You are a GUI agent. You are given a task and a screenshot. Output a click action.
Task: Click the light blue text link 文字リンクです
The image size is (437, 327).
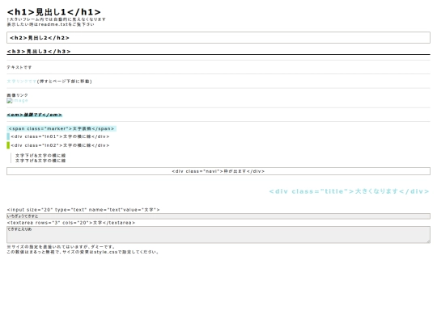[22, 82]
